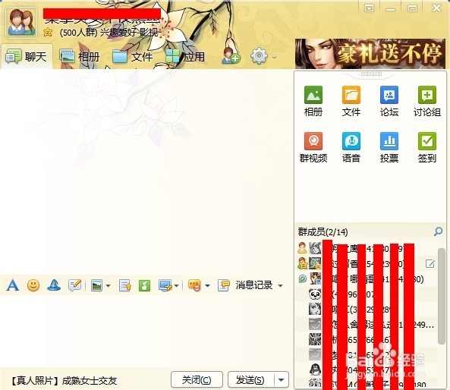The image size is (450, 390).
Task: Click the send file icon
Action: [x=125, y=285]
